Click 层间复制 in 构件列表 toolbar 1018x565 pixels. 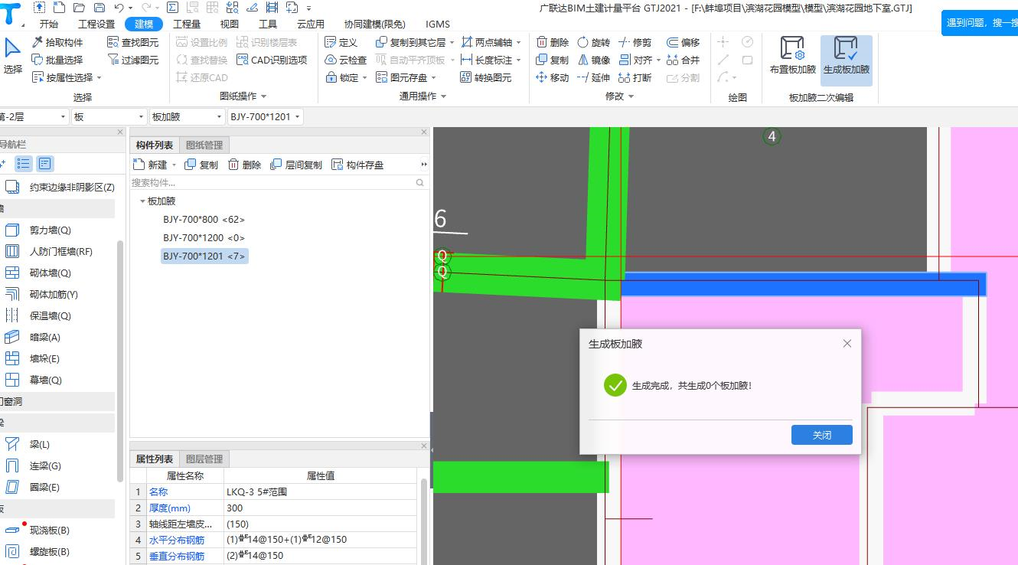coord(296,165)
